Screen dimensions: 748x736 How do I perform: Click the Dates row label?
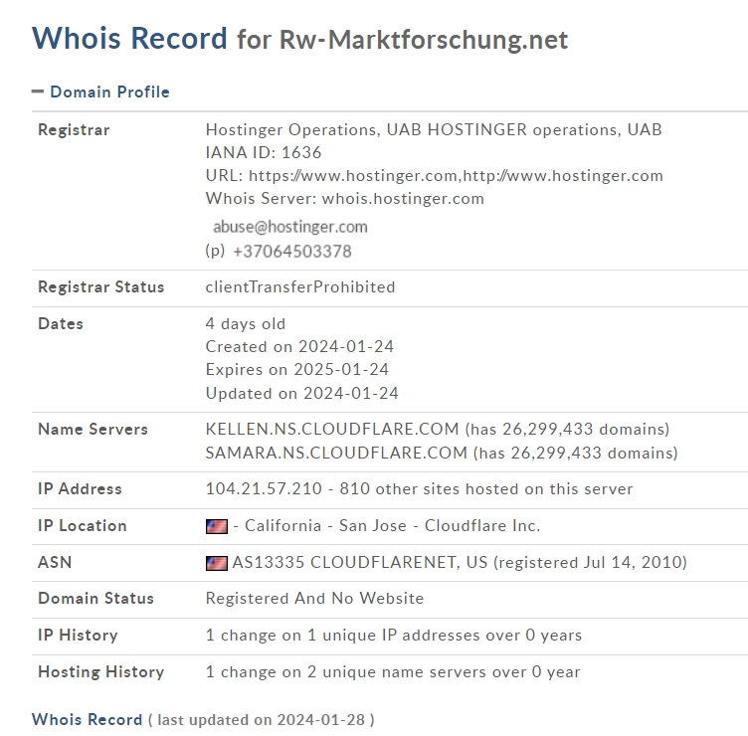coord(61,324)
